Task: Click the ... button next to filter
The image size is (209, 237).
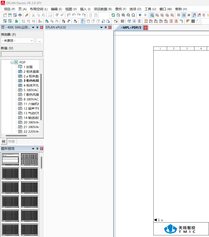Action: tap(40, 41)
